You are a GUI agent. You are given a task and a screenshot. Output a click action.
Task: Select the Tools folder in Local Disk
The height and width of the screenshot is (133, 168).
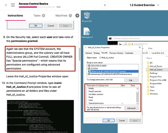click(x=152, y=87)
